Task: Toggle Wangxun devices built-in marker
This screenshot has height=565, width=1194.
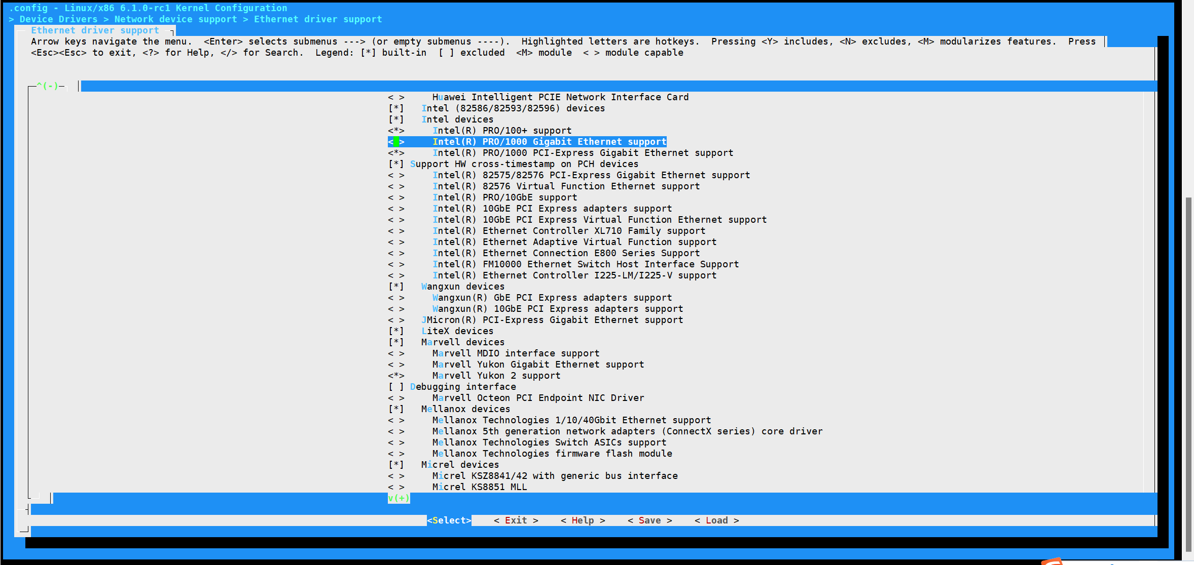Action: pyautogui.click(x=396, y=287)
